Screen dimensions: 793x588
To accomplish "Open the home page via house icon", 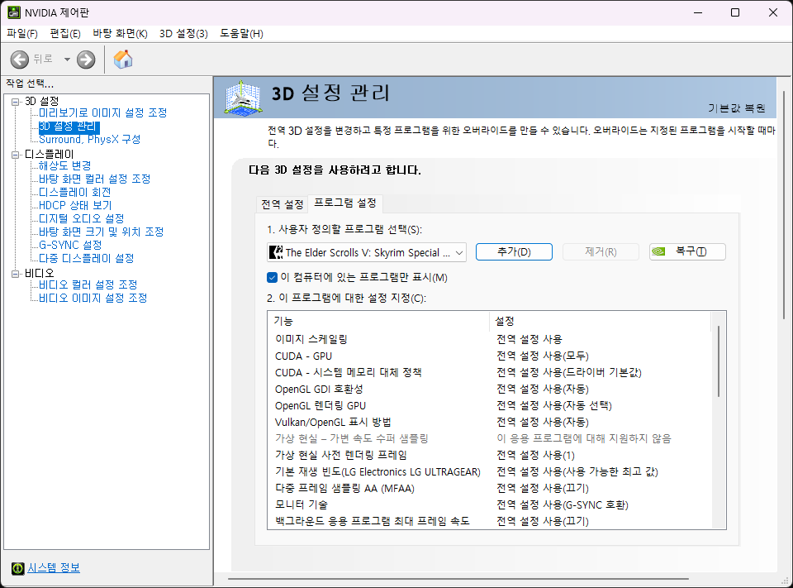I will click(123, 60).
